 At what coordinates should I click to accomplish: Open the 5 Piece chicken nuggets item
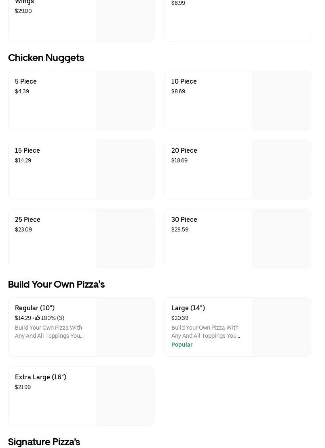26,81
